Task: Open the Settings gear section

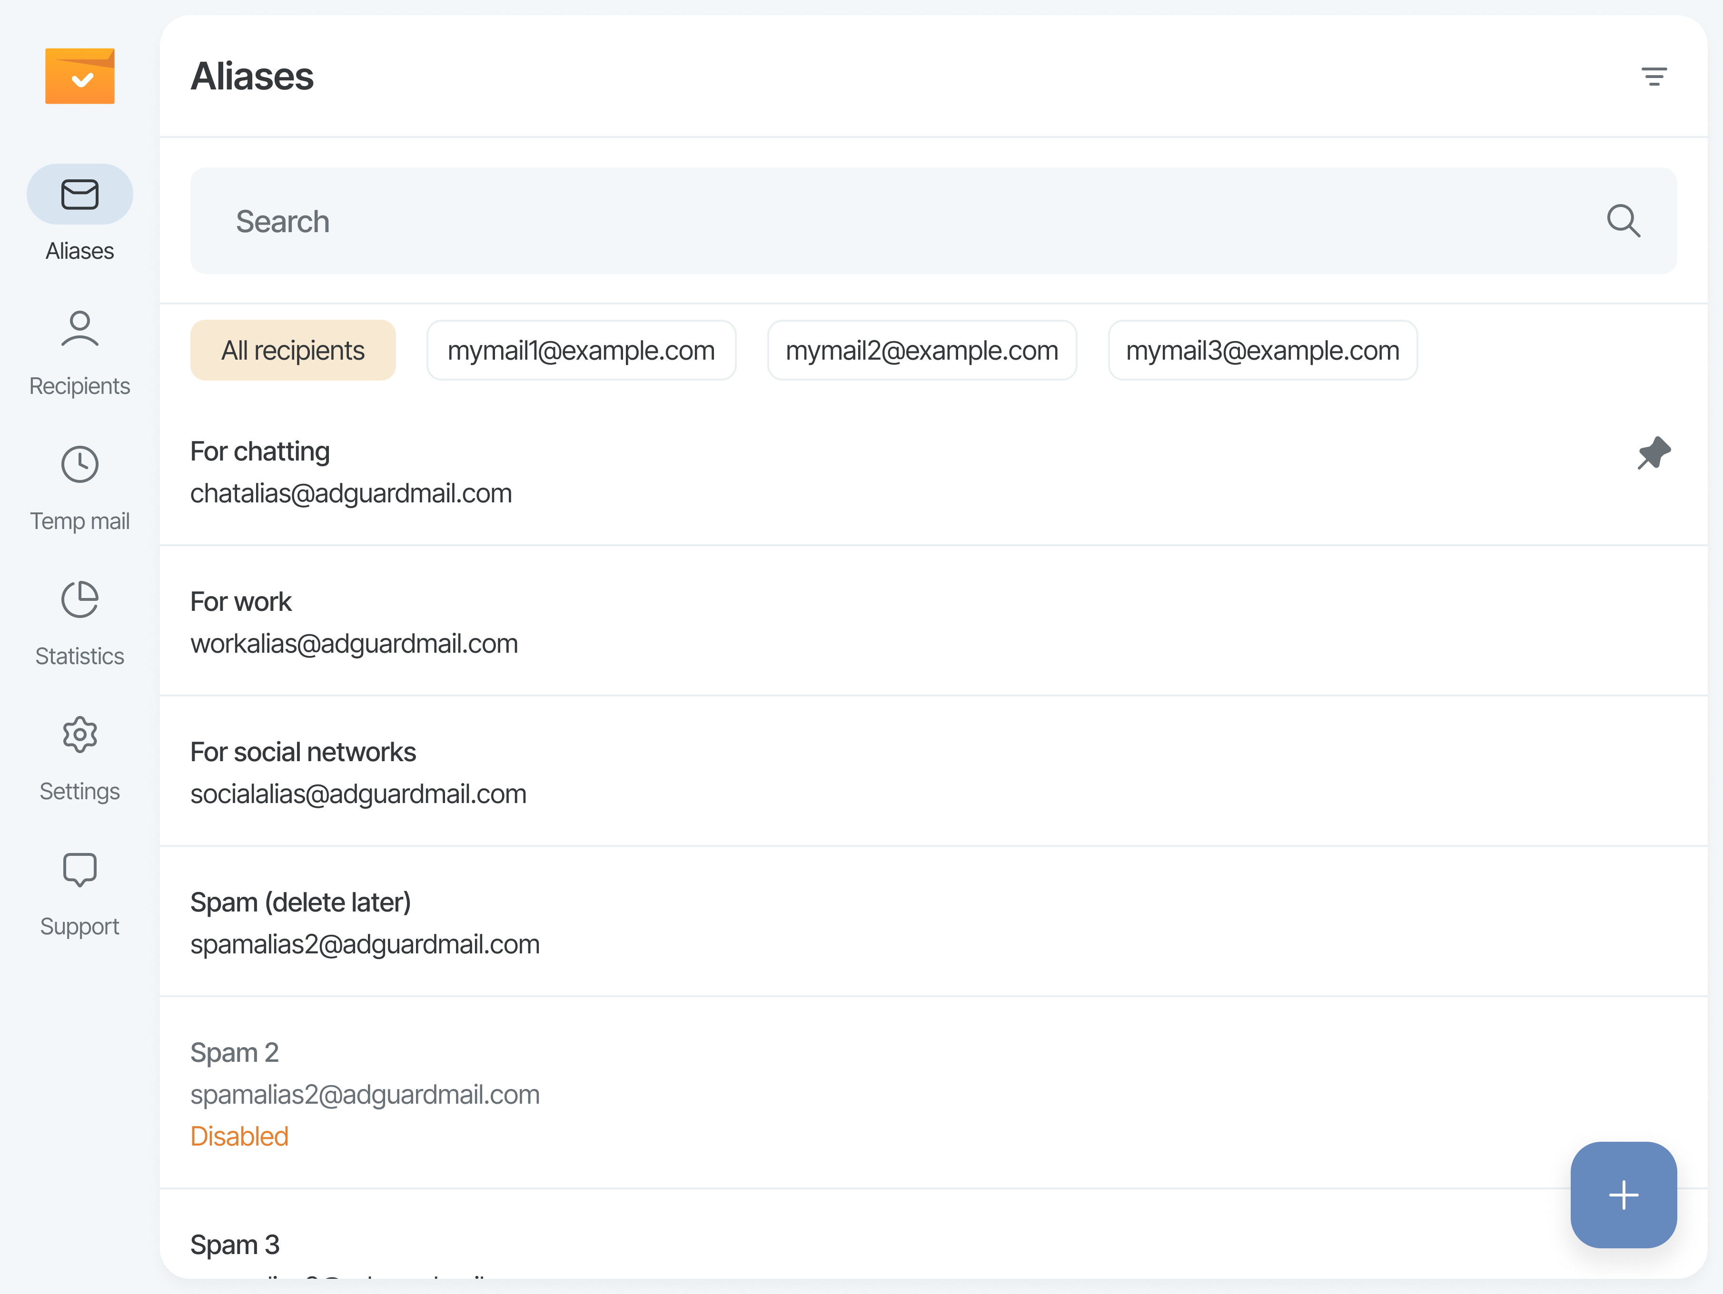Action: (x=79, y=757)
